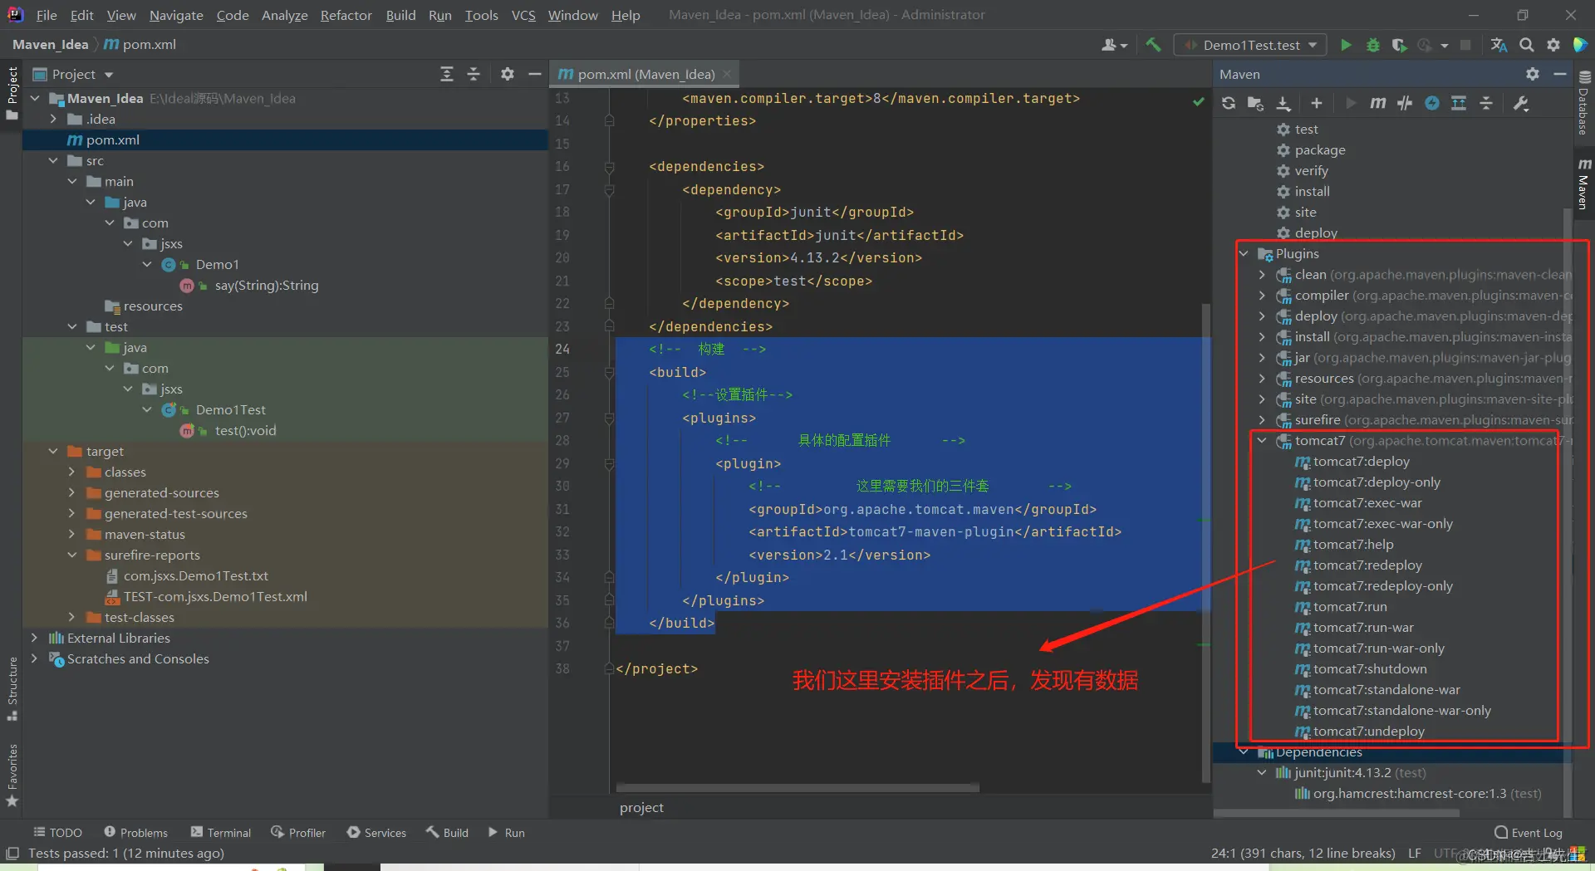Download sources and documentation in Maven panel

tap(1283, 103)
